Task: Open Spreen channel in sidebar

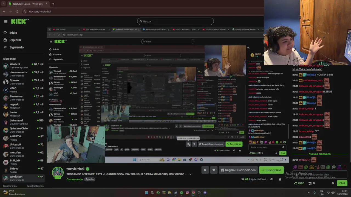Action: click(23, 82)
